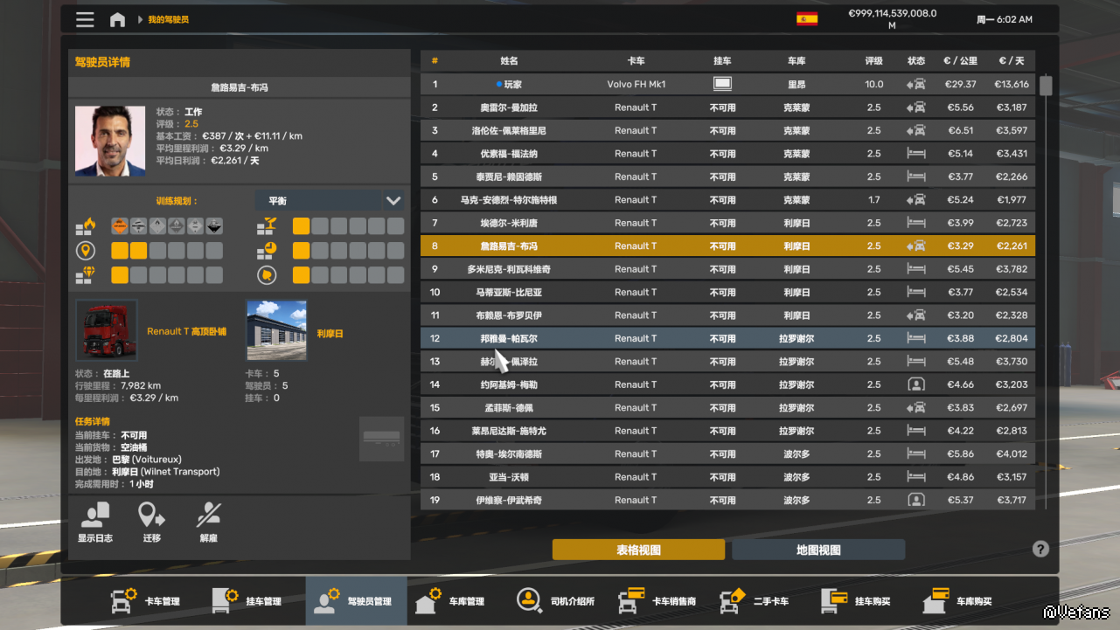1120x630 pixels.
Task: Click the Spanish flag icon
Action: [806, 18]
